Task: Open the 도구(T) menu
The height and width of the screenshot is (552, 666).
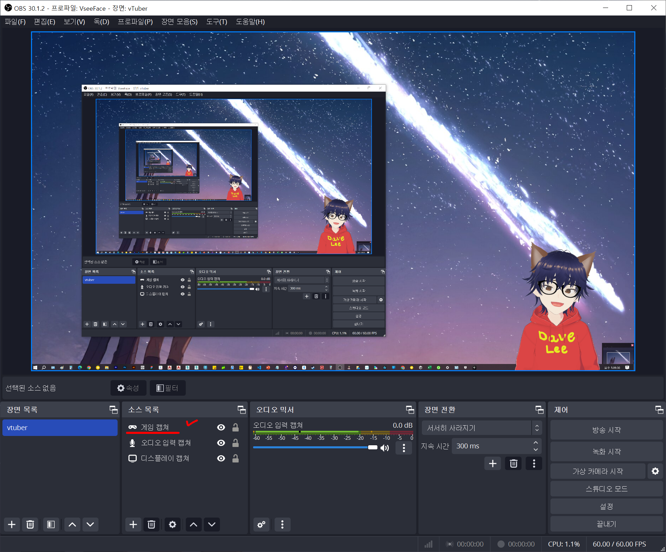Action: 216,22
